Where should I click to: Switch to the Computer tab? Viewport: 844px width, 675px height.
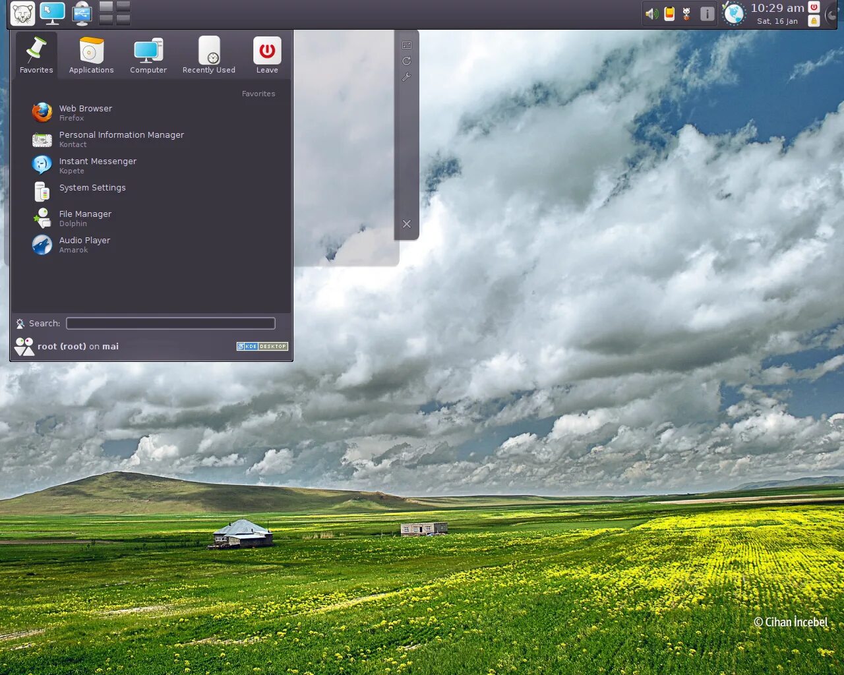[148, 55]
